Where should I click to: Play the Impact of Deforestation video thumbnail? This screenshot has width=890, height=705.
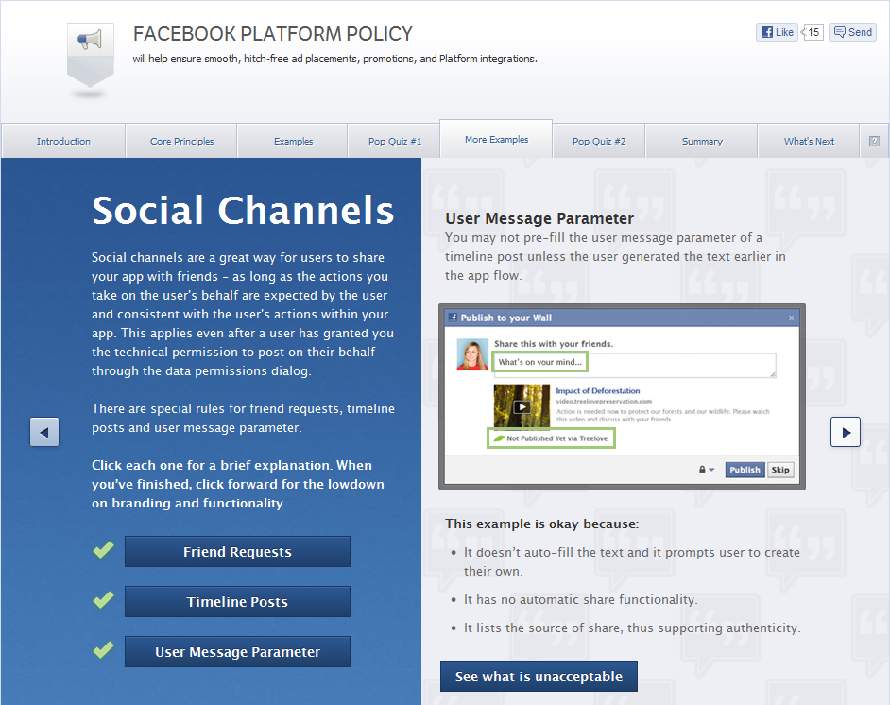coord(522,406)
